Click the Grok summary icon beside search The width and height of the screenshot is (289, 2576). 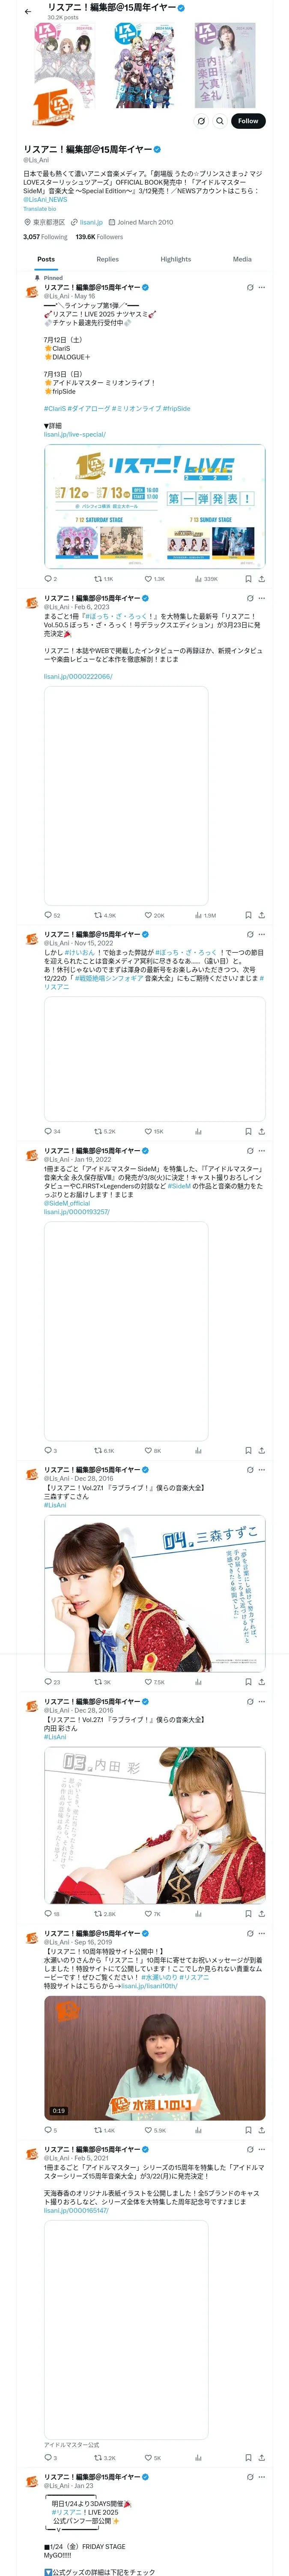click(201, 121)
